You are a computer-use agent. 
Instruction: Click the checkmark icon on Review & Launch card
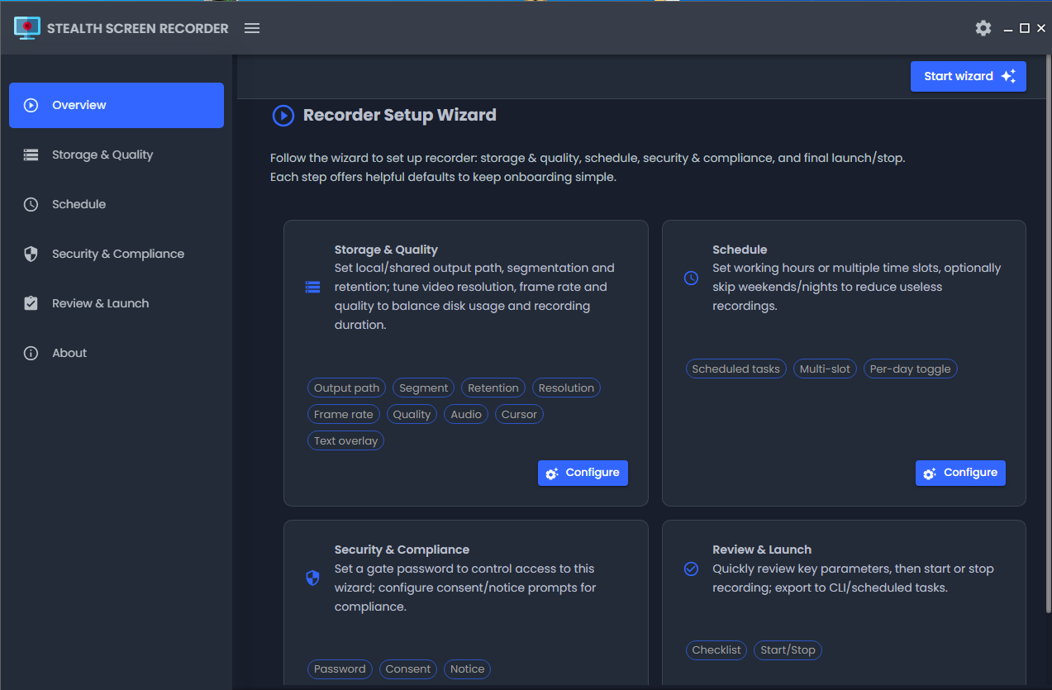point(692,569)
